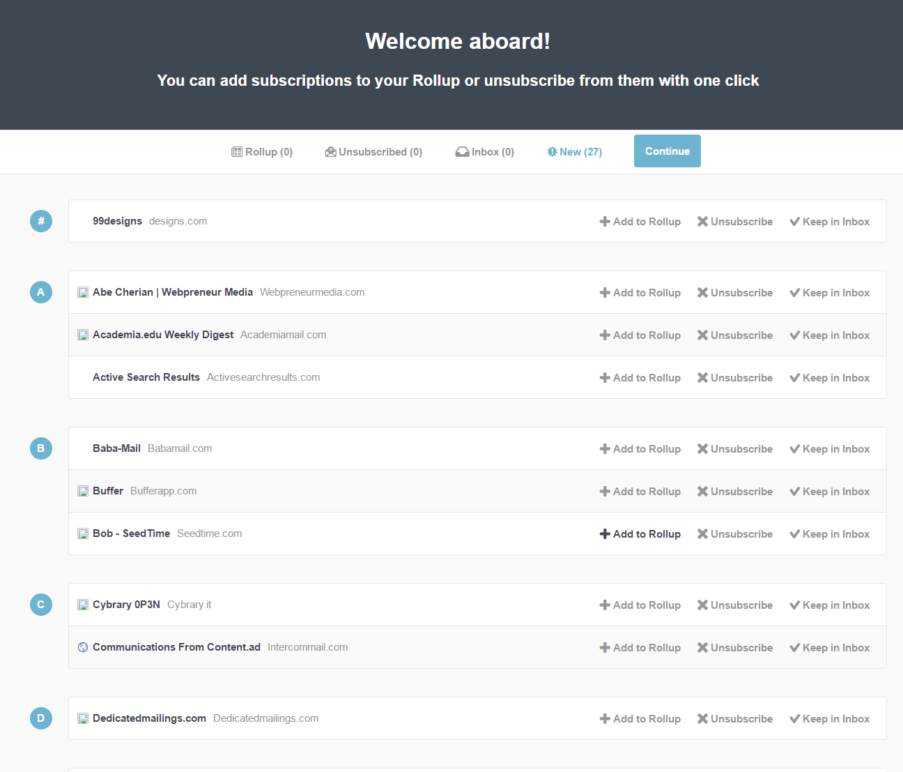Click the Academia.edu sender logo icon

coord(83,335)
